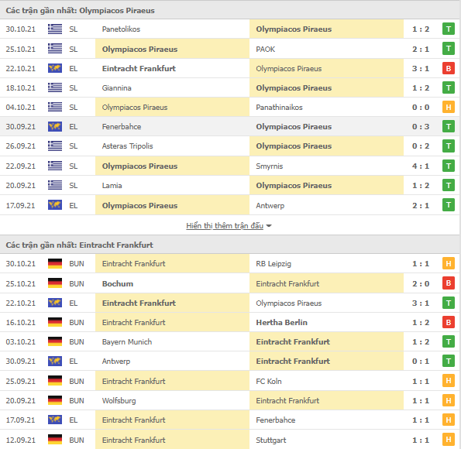Click red B badge on Hertha Berlin row

pyautogui.click(x=449, y=322)
